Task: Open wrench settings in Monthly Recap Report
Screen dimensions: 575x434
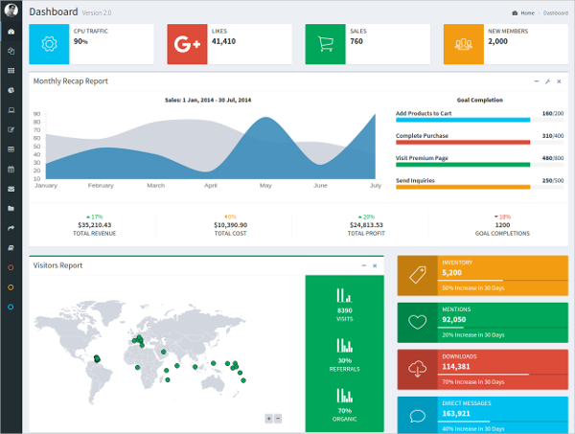Action: [547, 82]
